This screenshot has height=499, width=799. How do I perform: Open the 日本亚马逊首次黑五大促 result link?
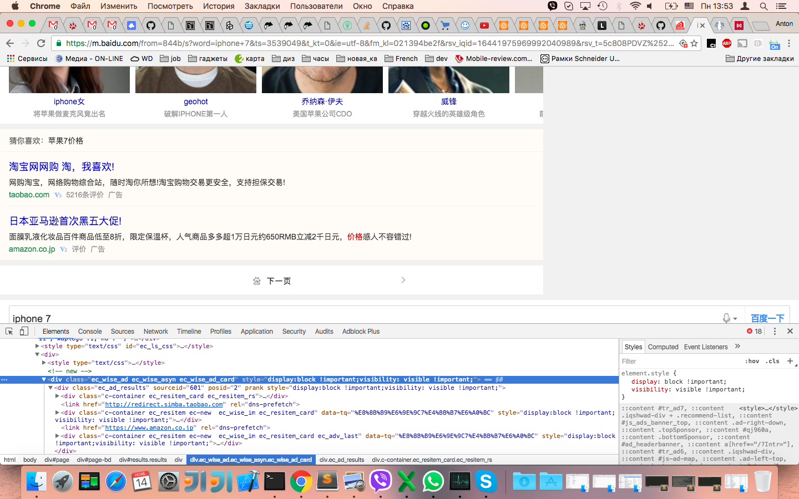click(65, 221)
